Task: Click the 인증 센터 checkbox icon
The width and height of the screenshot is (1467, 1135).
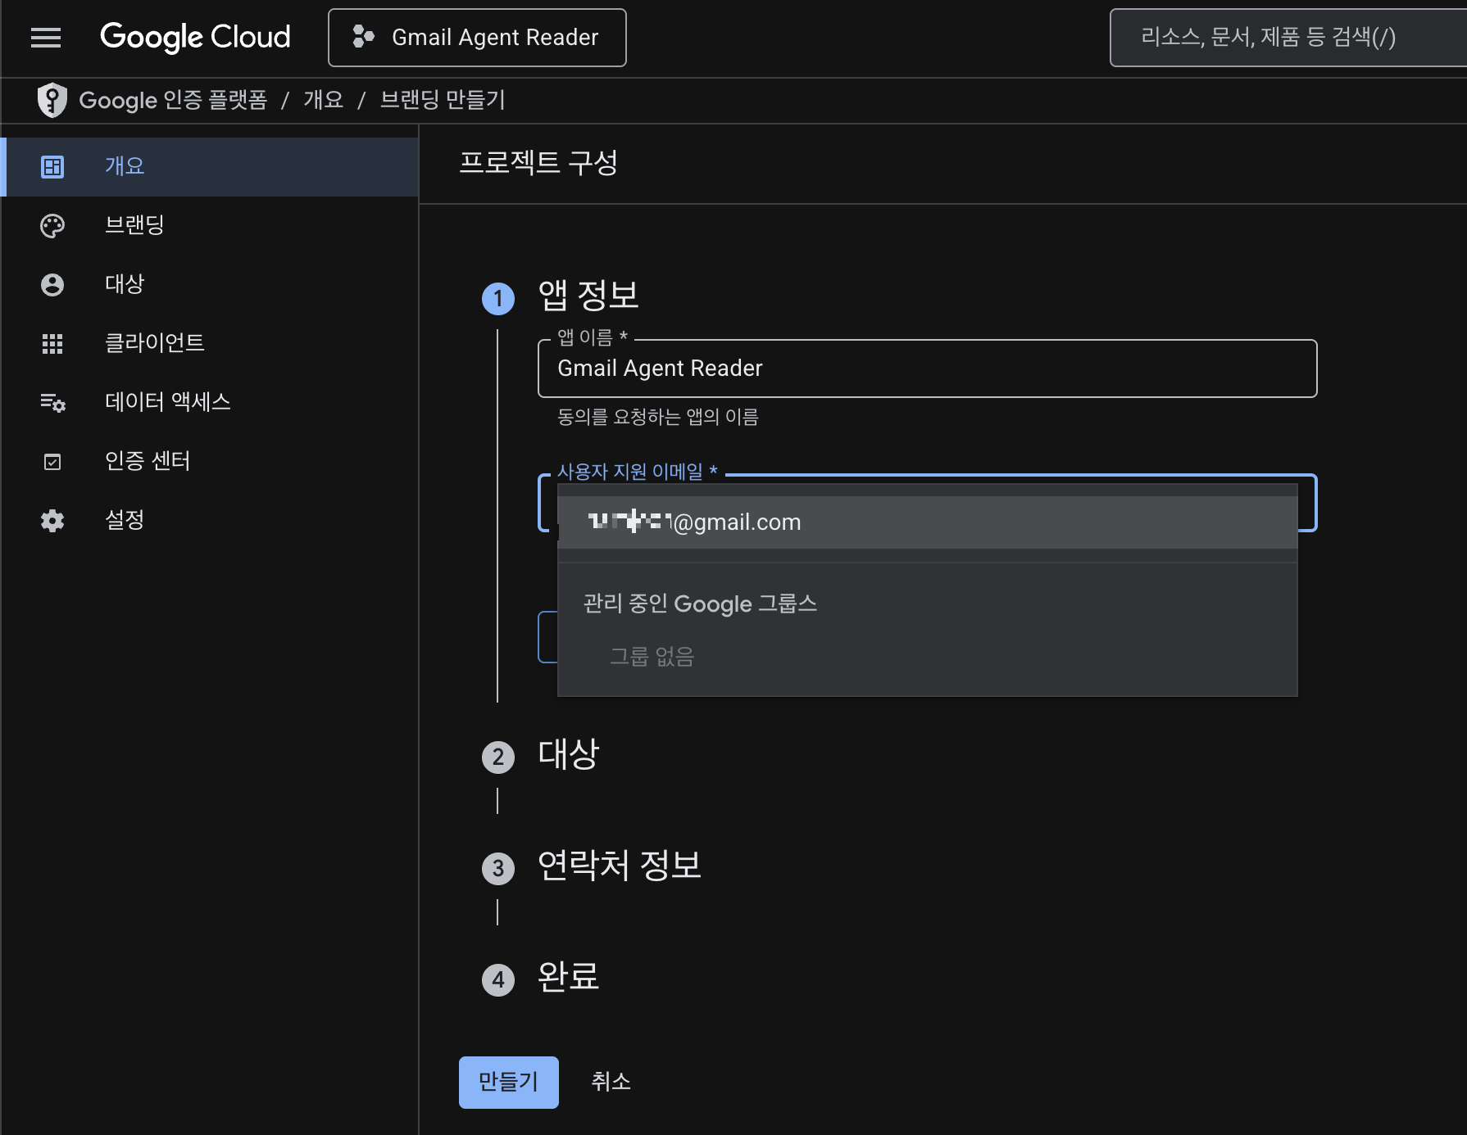Action: [52, 462]
